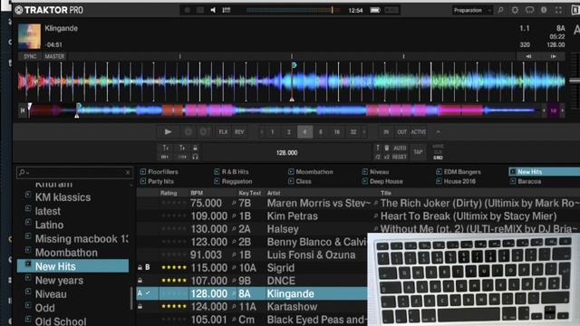The height and width of the screenshot is (326, 580).
Task: Toggle the loop ACTIVE button
Action: pos(419,132)
